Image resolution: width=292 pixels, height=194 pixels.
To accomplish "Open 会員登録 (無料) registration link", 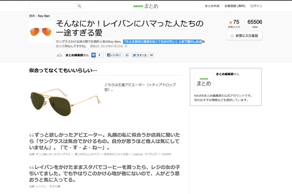I will pyautogui.click(x=235, y=6).
